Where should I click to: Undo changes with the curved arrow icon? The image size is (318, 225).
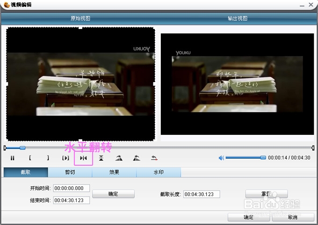click(154, 158)
